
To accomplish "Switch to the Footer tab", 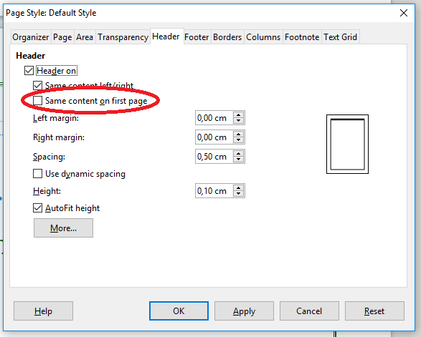I will [197, 37].
